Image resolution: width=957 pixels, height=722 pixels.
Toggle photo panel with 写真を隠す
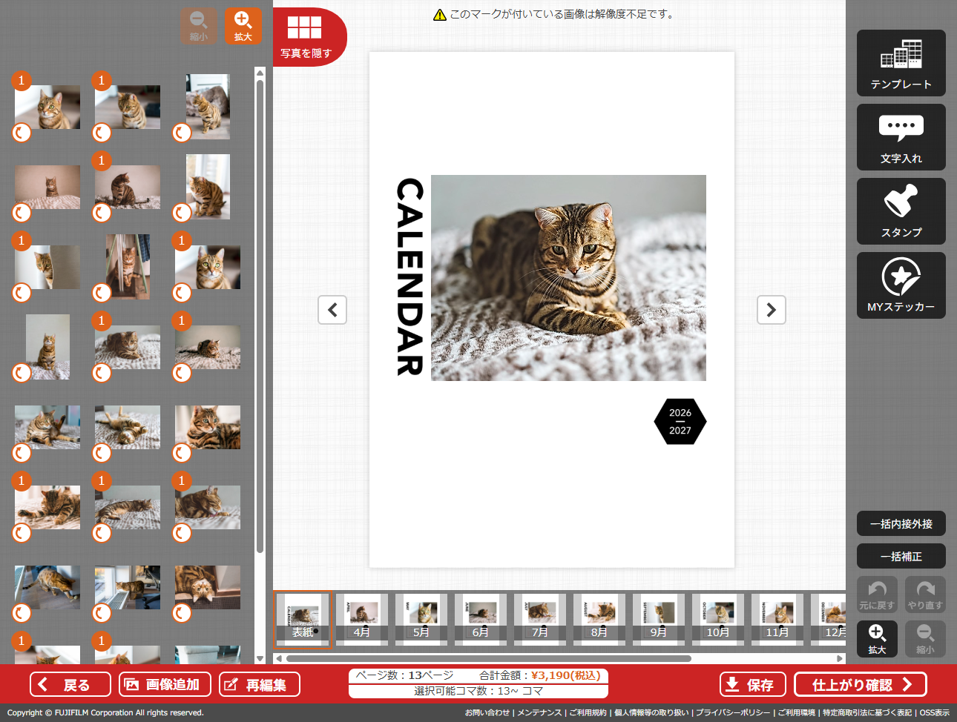click(x=306, y=37)
